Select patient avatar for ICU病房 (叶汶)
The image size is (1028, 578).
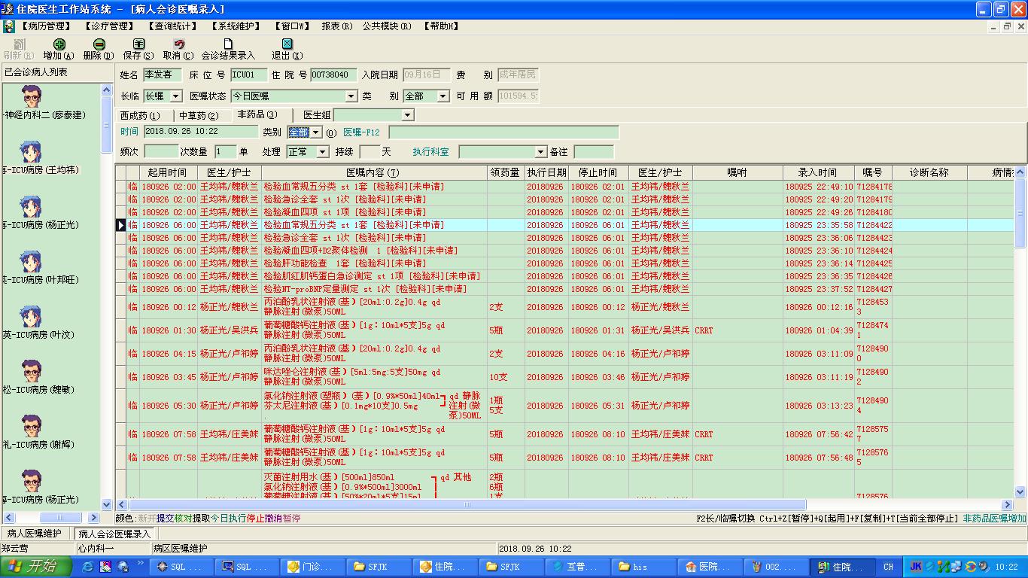[32, 316]
